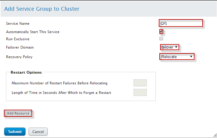Screen dimensions: 217x138
Task: Click the Run Exclusive label text
Action: coord(18,39)
